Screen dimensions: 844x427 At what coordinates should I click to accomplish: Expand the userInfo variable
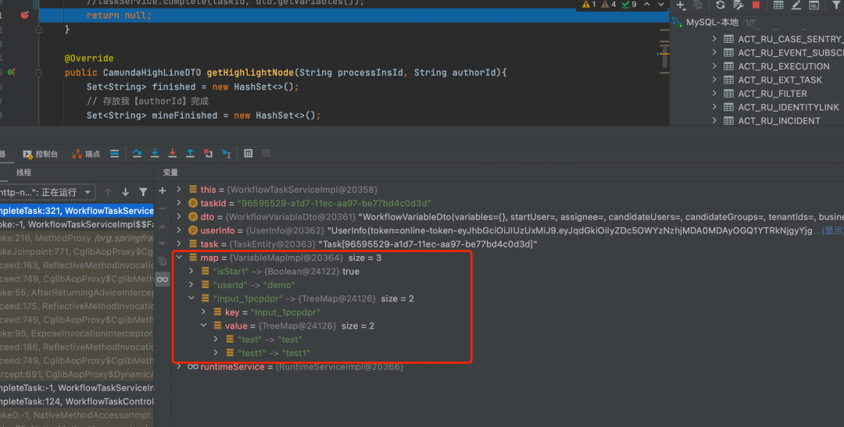click(179, 230)
